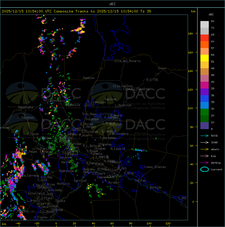Select the 'L_Asuncion' place label
Viewport: 225px width, 227px height.
[123, 105]
